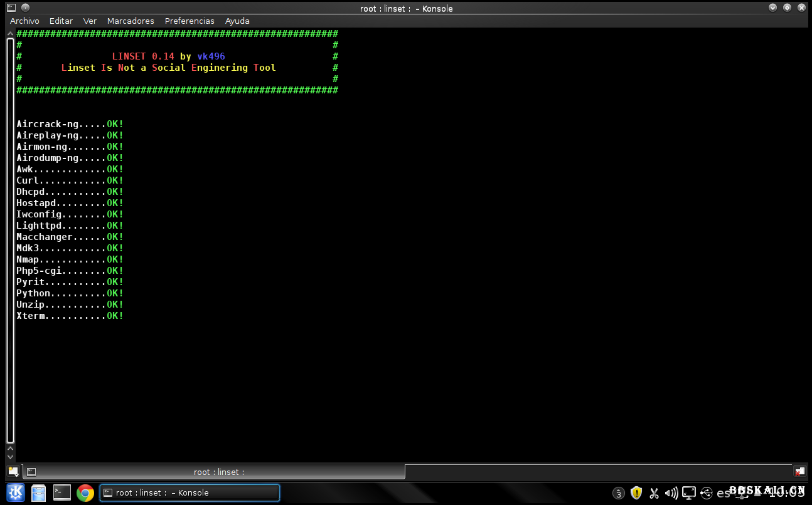Screen dimensions: 812x505
Task: Open the KDE application launcher
Action: 15,493
